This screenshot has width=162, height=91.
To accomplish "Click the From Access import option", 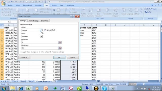I will pyautogui.click(x=7, y=9).
